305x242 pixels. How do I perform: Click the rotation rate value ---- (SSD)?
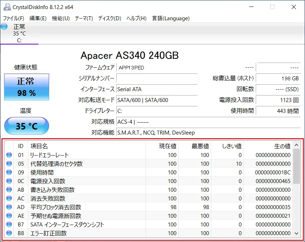click(278, 89)
